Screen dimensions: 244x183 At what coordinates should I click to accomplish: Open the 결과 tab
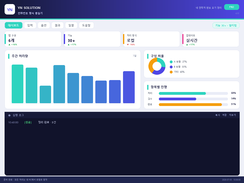[57, 25]
